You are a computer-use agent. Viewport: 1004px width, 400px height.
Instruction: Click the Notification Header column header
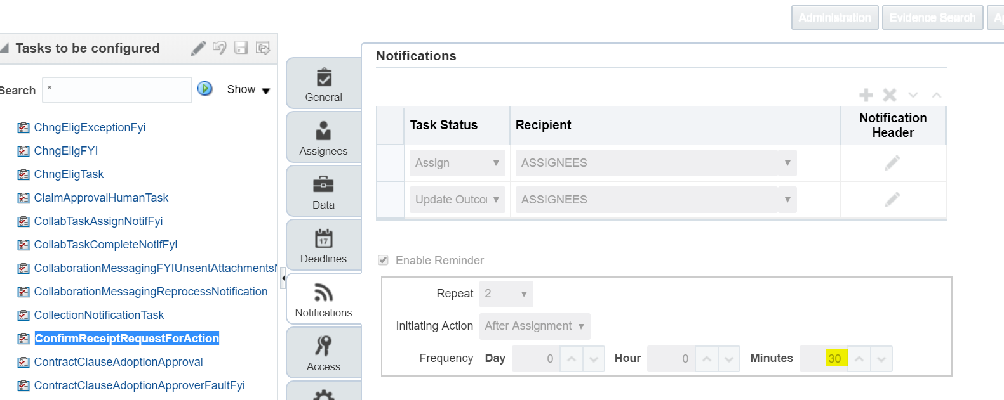[893, 126]
